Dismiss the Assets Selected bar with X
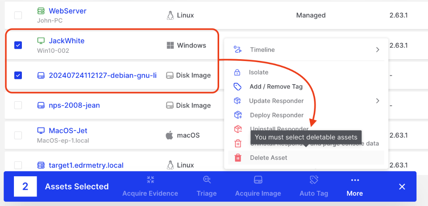Screen dimensions: 428x206 point(402,187)
